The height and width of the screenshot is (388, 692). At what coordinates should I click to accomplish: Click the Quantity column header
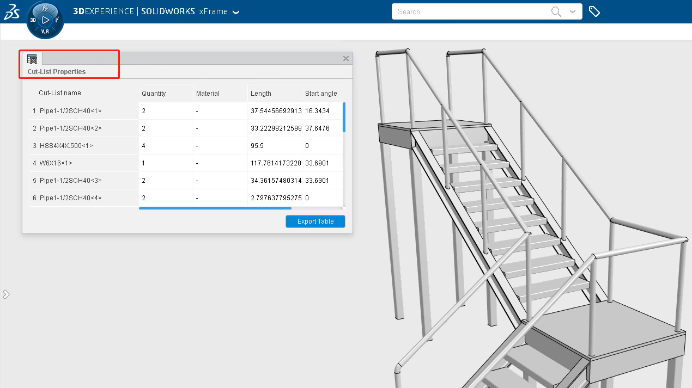pos(154,94)
